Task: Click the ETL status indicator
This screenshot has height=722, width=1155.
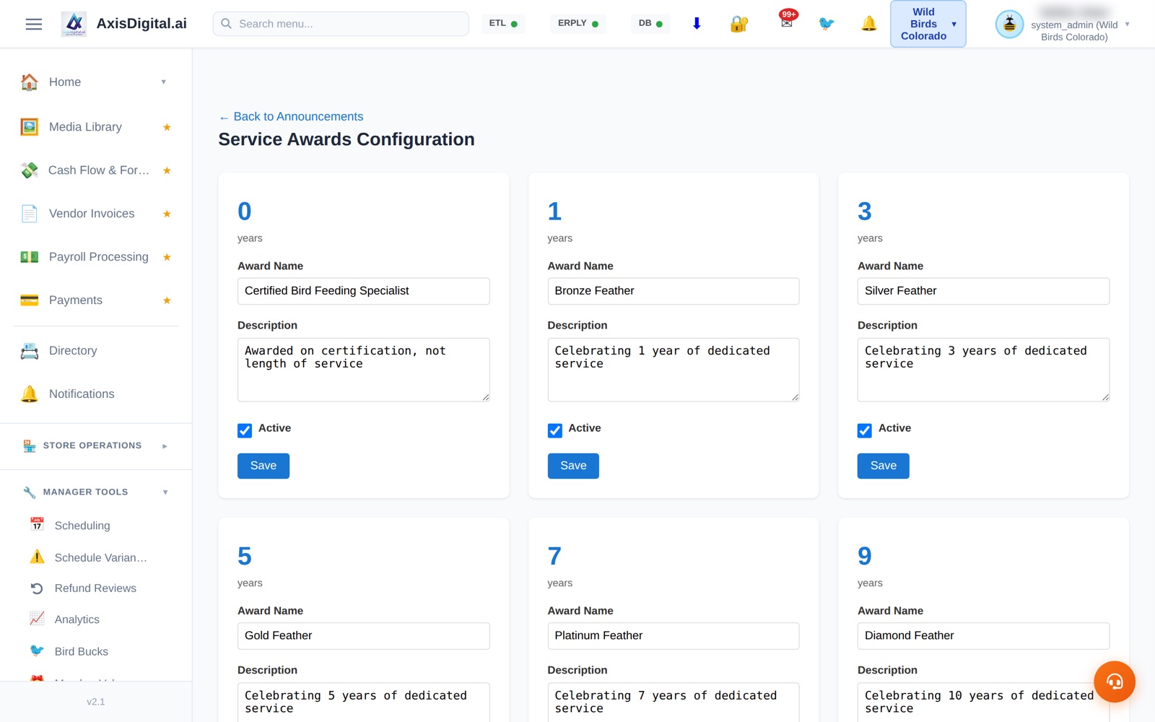Action: pos(503,24)
